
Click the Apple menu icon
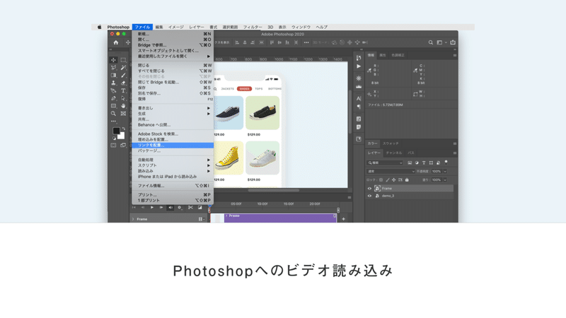pos(100,27)
